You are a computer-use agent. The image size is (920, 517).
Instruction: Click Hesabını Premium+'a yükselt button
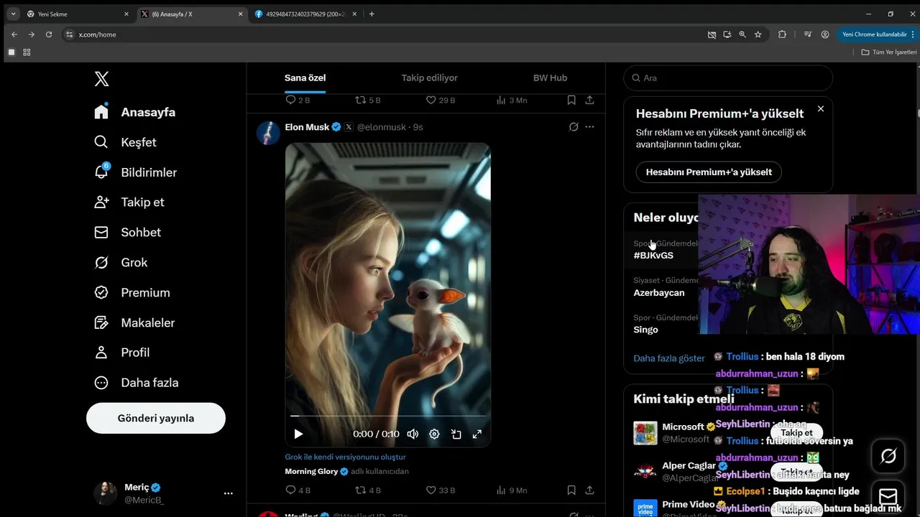(709, 172)
